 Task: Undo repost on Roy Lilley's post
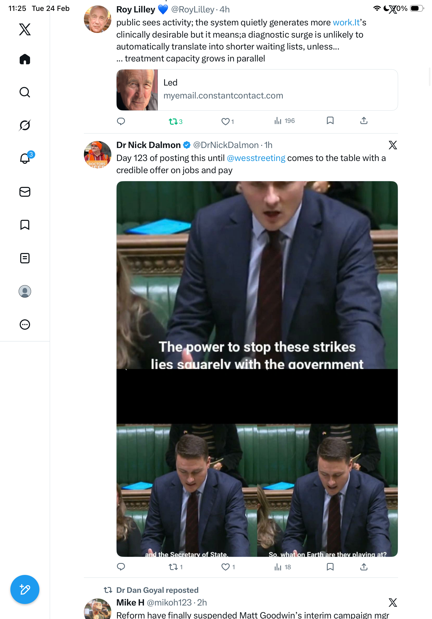point(176,122)
